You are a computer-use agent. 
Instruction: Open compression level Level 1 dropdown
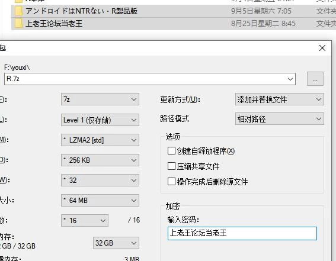click(100, 120)
